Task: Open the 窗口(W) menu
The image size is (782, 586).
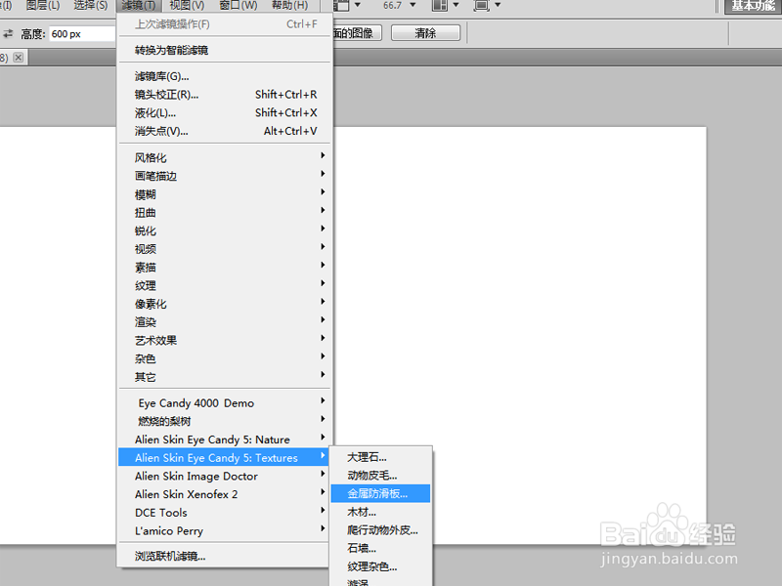Action: [239, 6]
